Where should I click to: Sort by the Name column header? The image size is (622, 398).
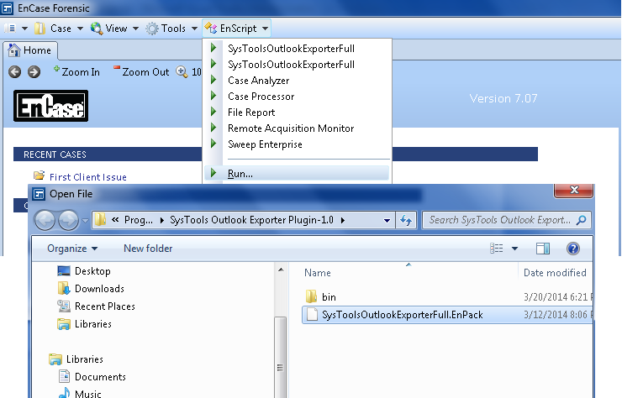(318, 273)
